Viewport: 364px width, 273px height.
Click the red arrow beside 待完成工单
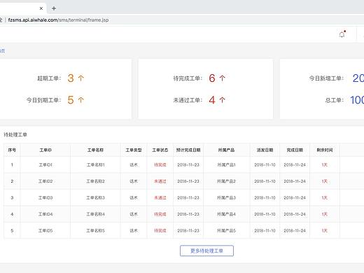click(222, 78)
